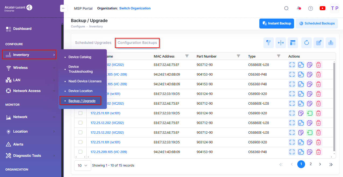343x177 pixels.
Task: Refresh the backup table
Action: coord(306,43)
